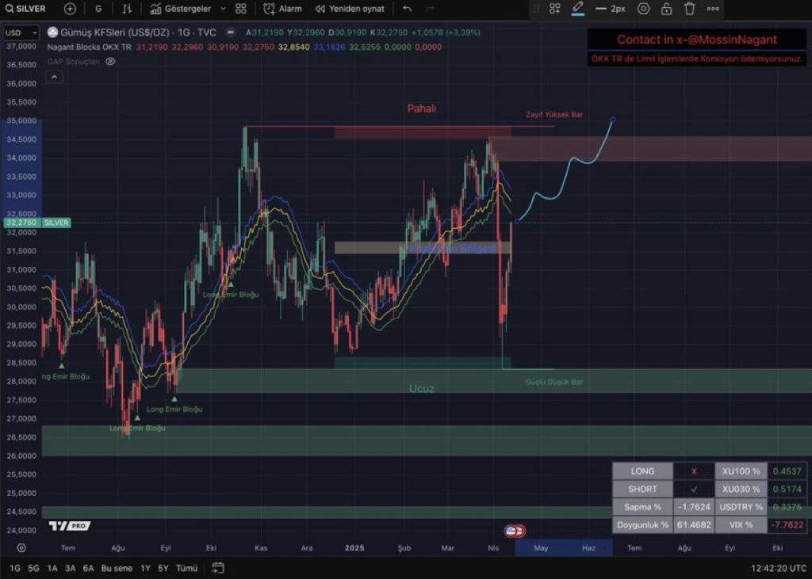Toggle the drawing lock icon

(666, 9)
